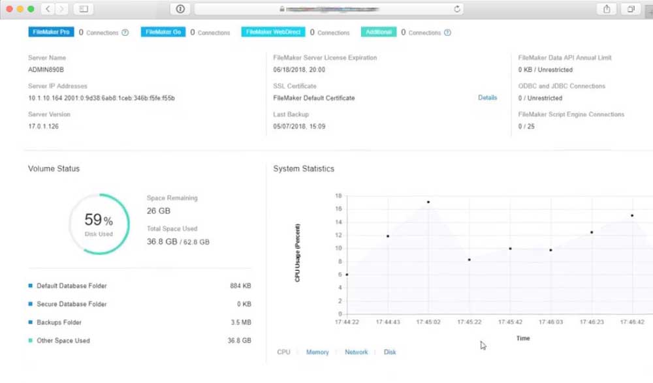
Task: Click the license expiration date 06/18/2018
Action: (299, 70)
